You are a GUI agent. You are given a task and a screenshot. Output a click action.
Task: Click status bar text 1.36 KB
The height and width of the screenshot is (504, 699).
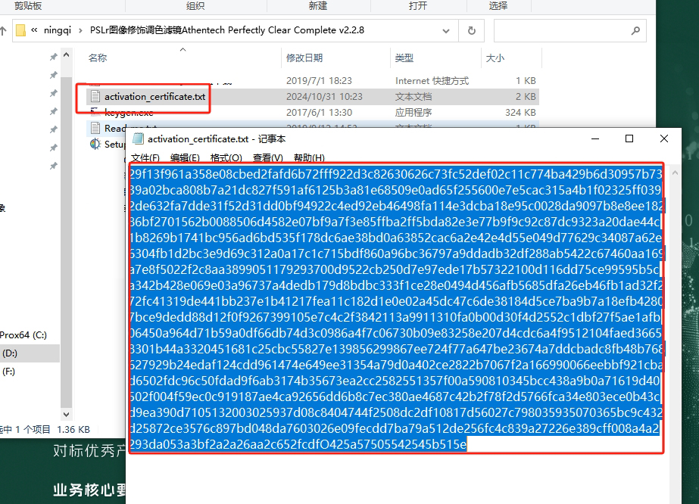(x=73, y=430)
